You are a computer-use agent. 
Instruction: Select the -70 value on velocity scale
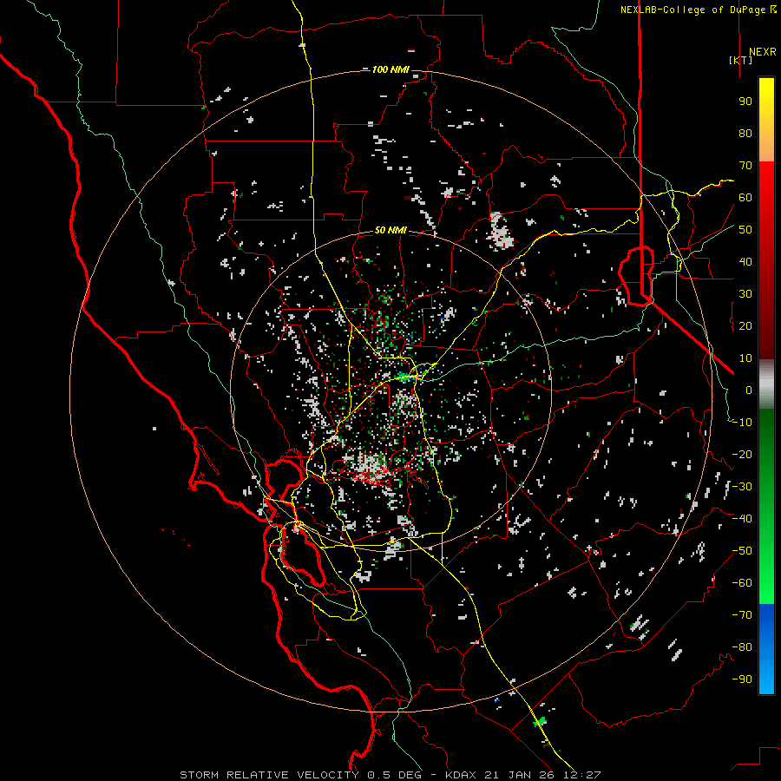742,615
